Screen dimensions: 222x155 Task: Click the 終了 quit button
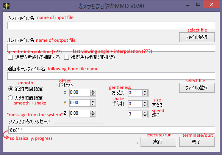(197, 142)
